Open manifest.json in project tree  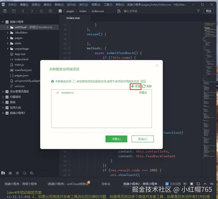[23, 70]
